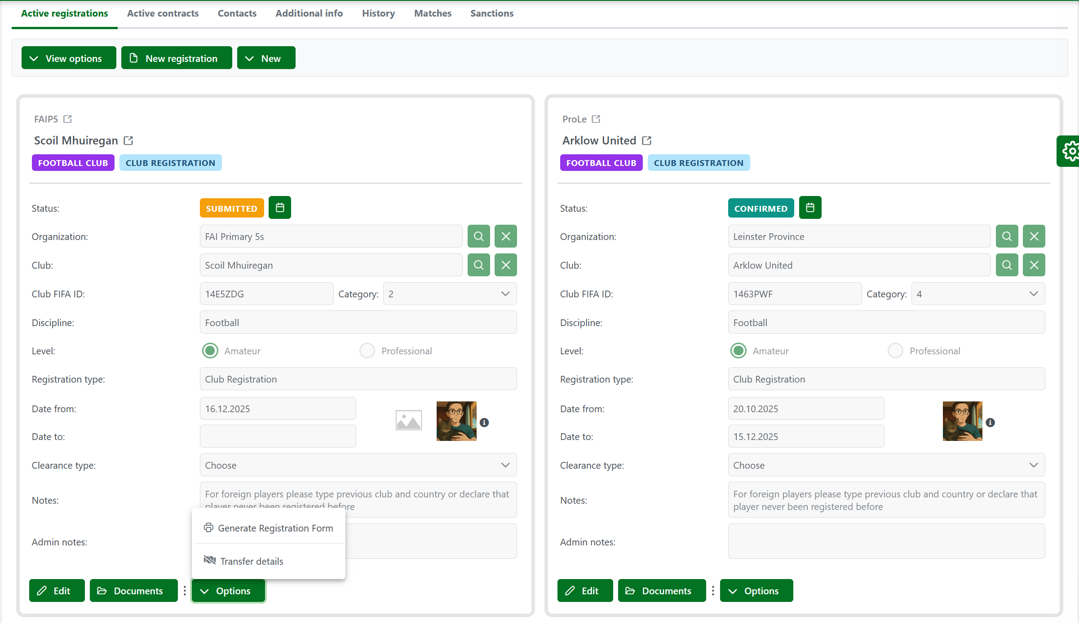Select Amateur level for Arklow United
The image size is (1079, 623).
click(738, 351)
